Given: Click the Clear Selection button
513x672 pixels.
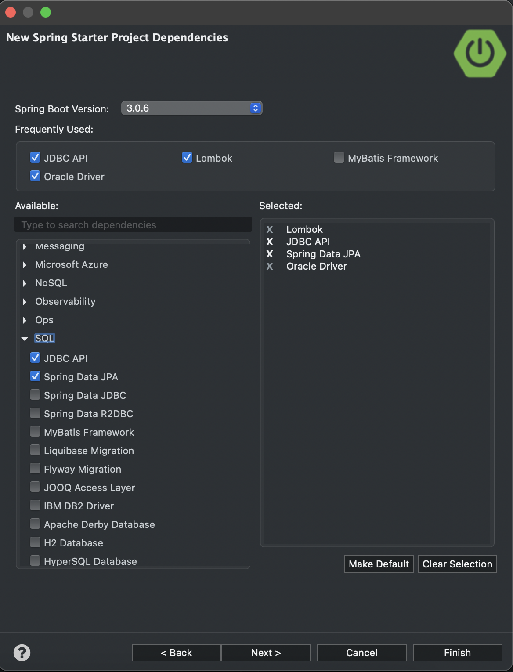Looking at the screenshot, I should [457, 564].
